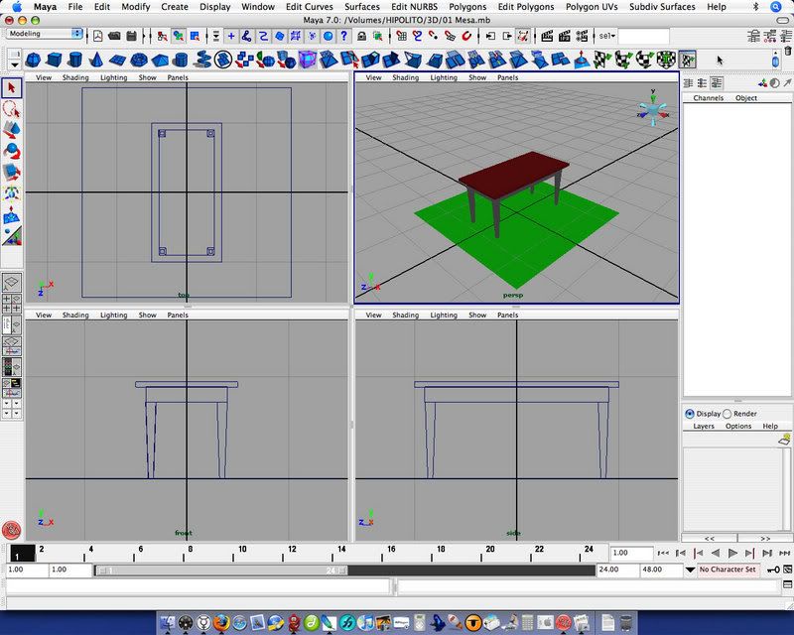Open Shading menu in the persp viewport
The image size is (794, 635).
coord(405,77)
